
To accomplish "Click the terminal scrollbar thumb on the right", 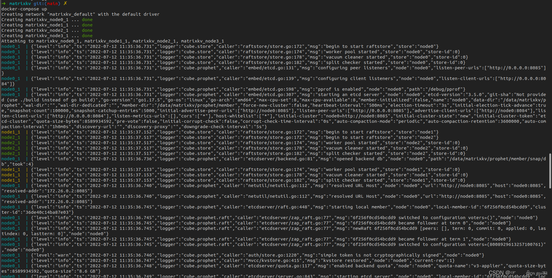I will [550, 171].
